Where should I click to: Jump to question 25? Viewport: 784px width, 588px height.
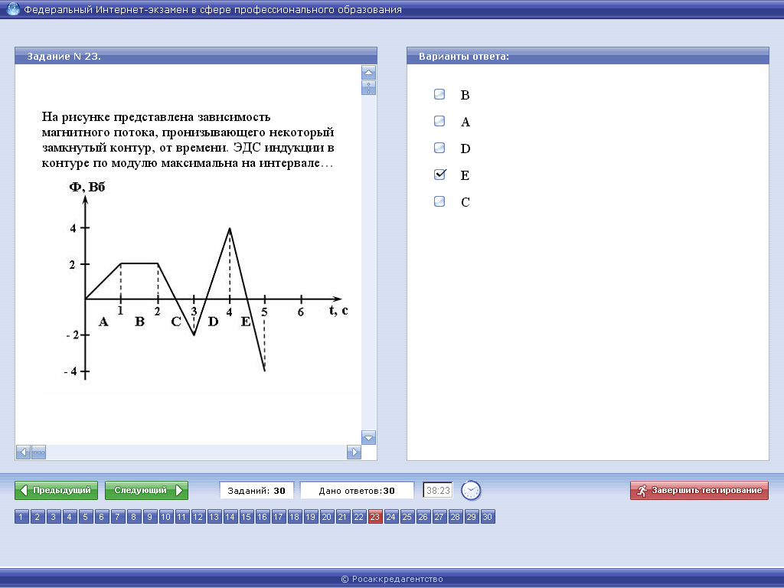(407, 517)
